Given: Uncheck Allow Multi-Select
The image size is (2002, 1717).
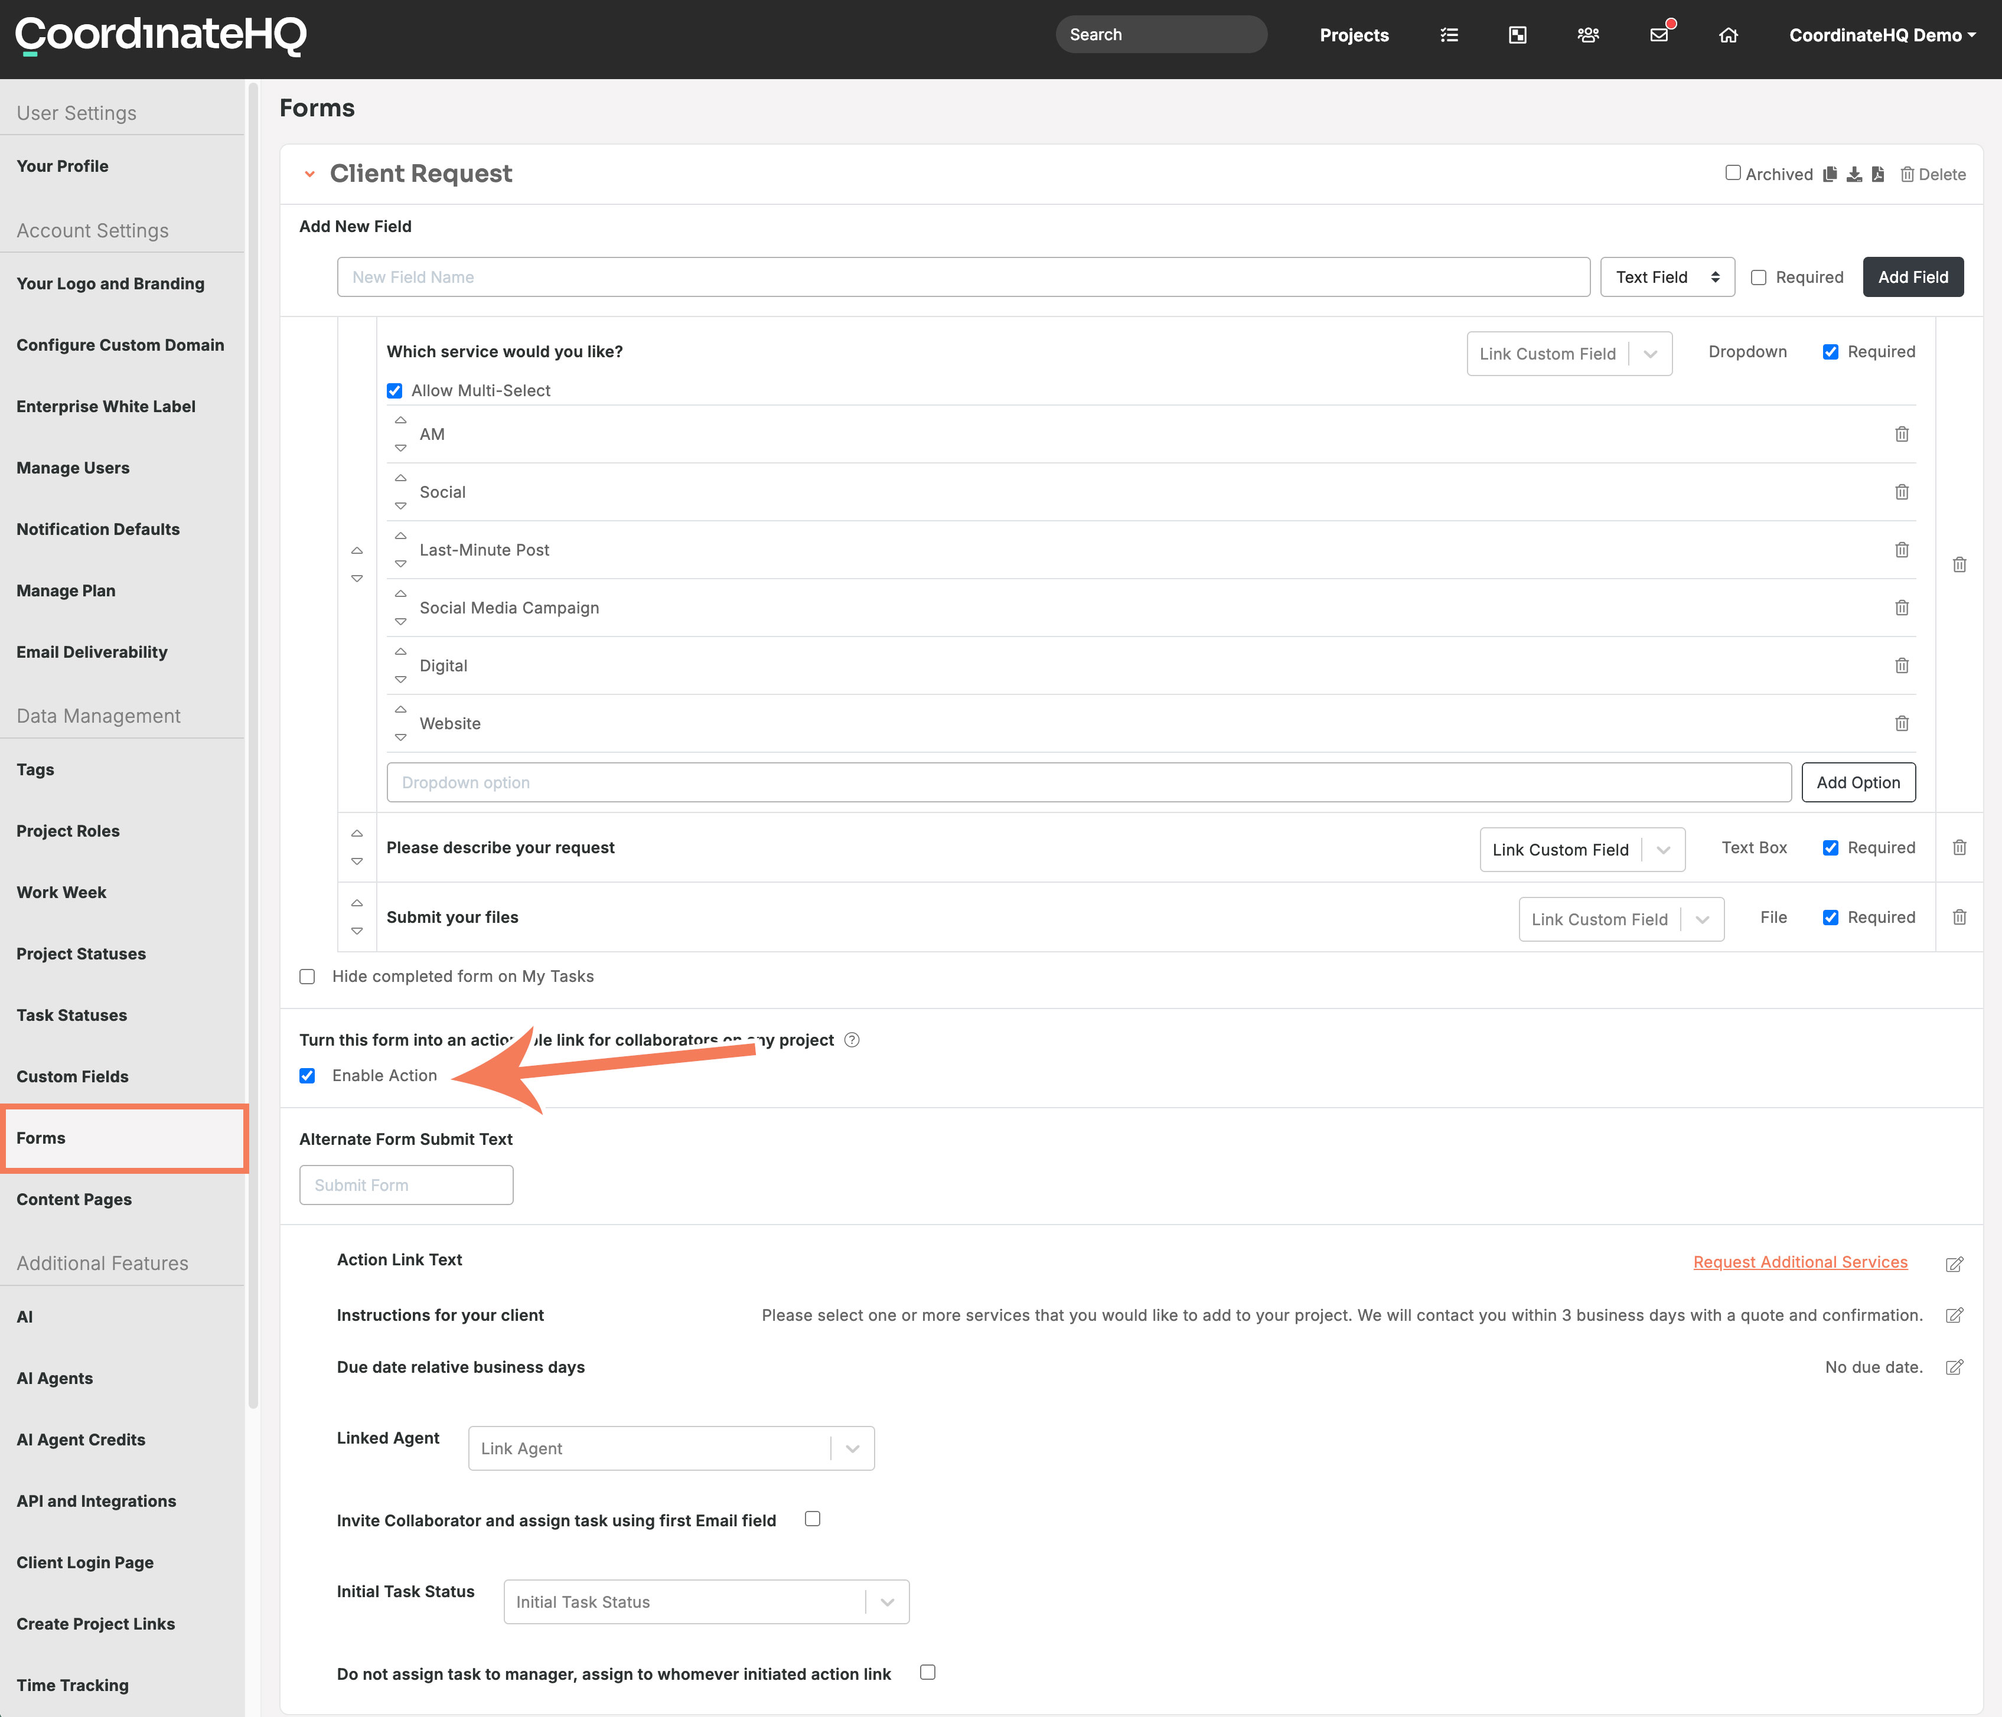Looking at the screenshot, I should pos(394,390).
